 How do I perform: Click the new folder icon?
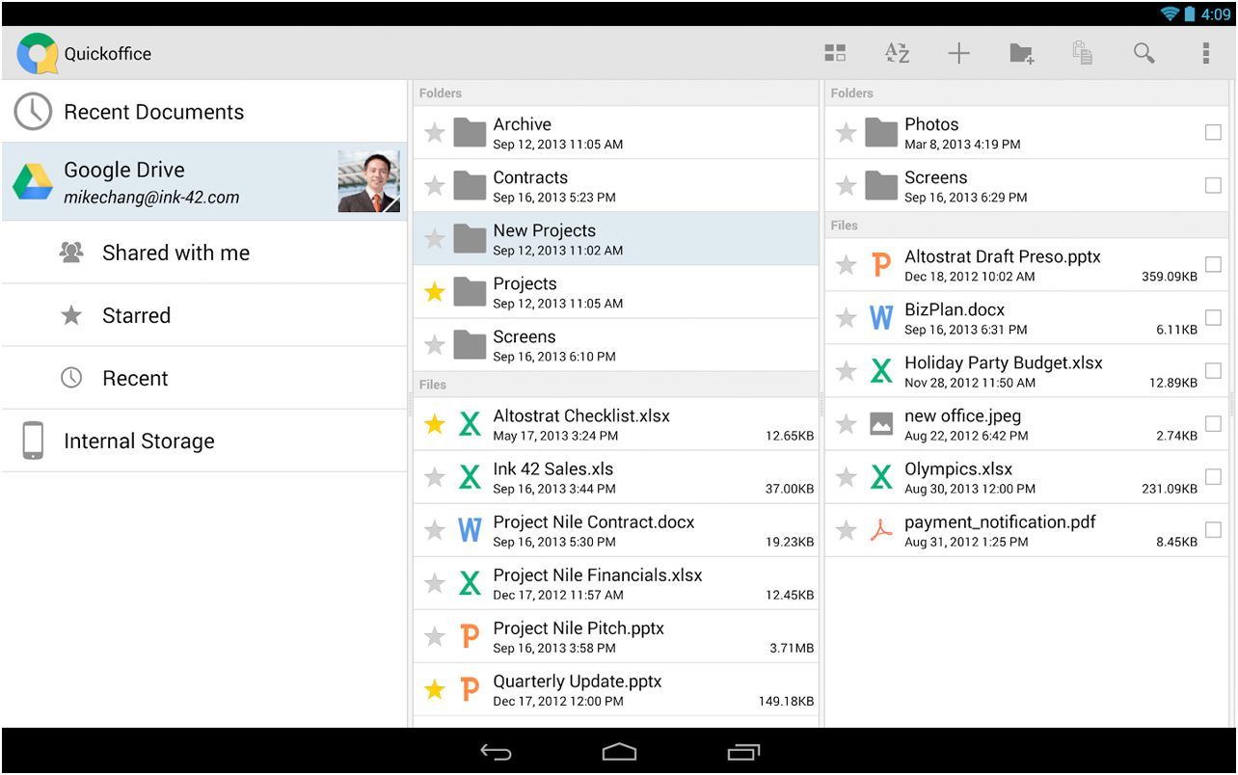(x=1021, y=53)
